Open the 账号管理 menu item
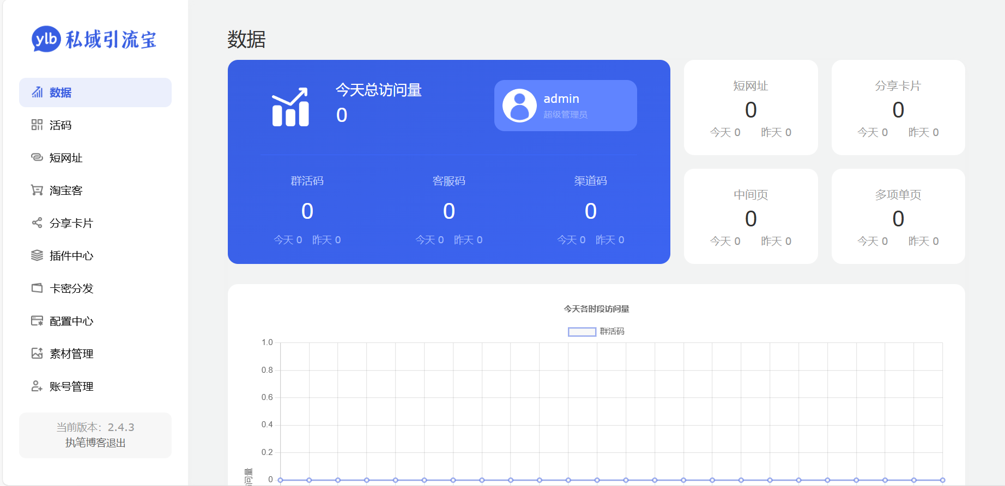Screen dimensions: 1005x486 tap(95, 386)
